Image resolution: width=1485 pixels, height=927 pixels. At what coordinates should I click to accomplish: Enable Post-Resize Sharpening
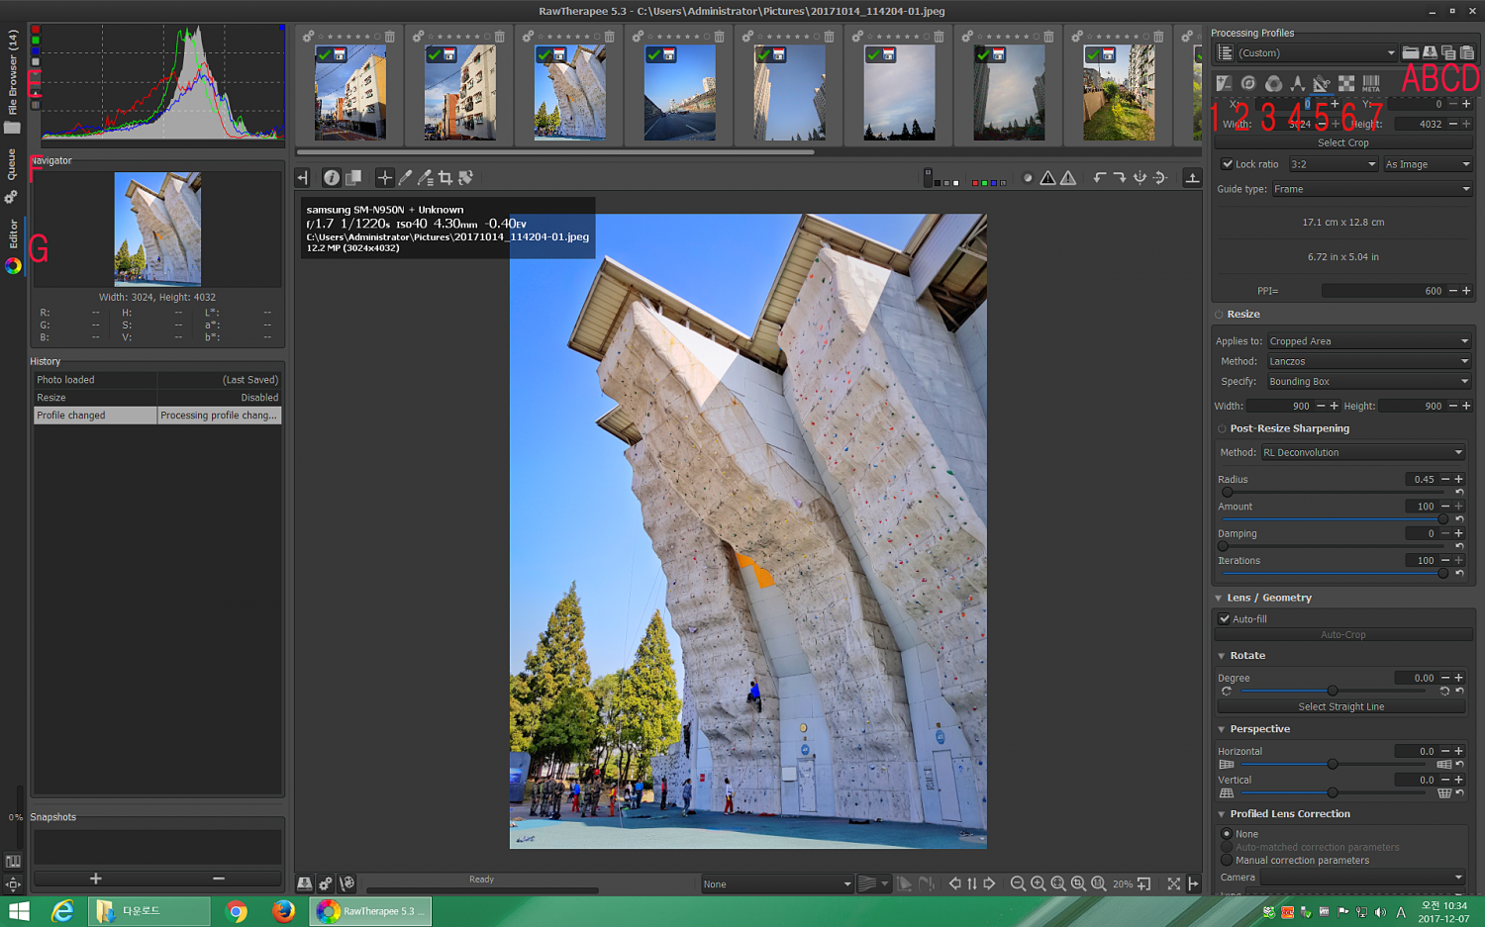pos(1222,429)
